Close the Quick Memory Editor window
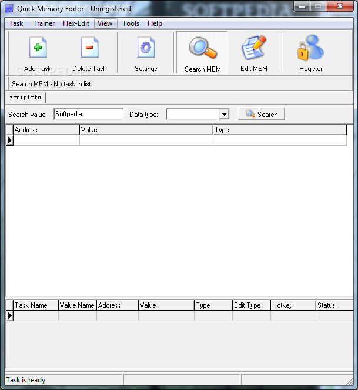 pyautogui.click(x=340, y=6)
